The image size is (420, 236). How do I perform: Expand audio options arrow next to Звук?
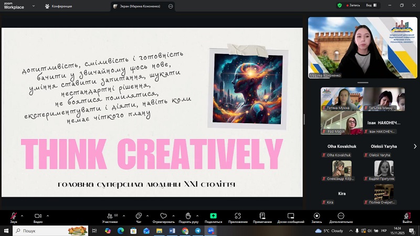point(23,215)
